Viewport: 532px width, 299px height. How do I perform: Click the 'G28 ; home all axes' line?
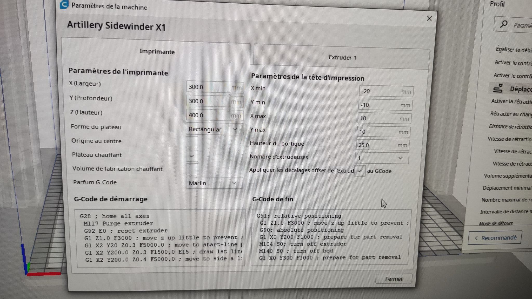pos(115,216)
